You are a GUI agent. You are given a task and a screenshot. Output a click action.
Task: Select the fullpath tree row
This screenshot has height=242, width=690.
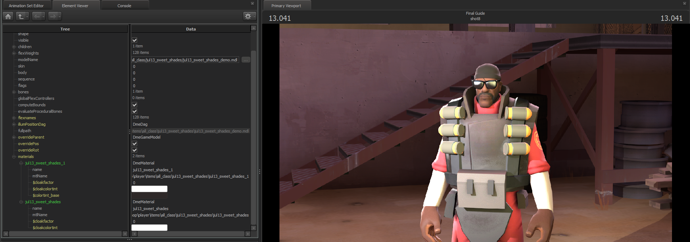point(24,131)
